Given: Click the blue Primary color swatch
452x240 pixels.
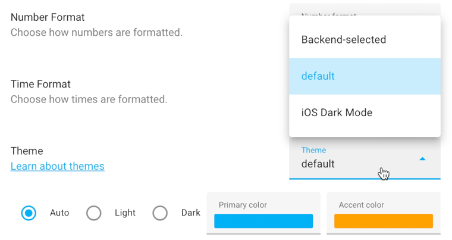Looking at the screenshot, I should point(263,221).
